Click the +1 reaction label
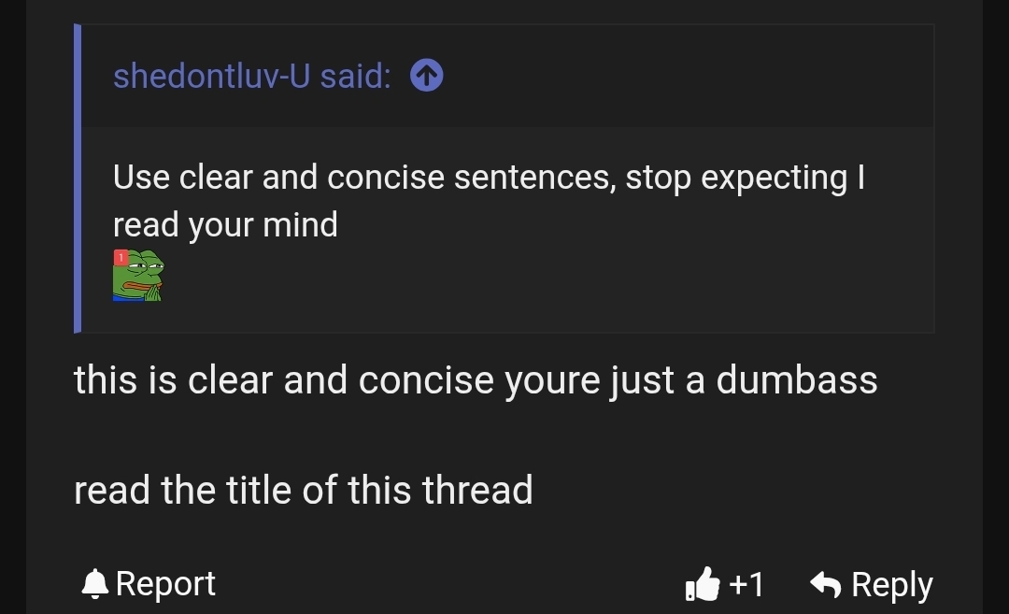The image size is (1009, 614). tap(746, 584)
